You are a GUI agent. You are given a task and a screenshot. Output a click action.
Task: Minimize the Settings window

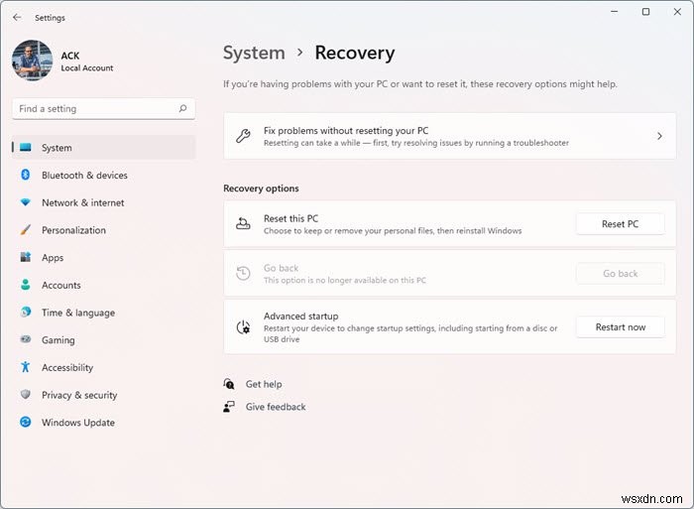pos(615,12)
